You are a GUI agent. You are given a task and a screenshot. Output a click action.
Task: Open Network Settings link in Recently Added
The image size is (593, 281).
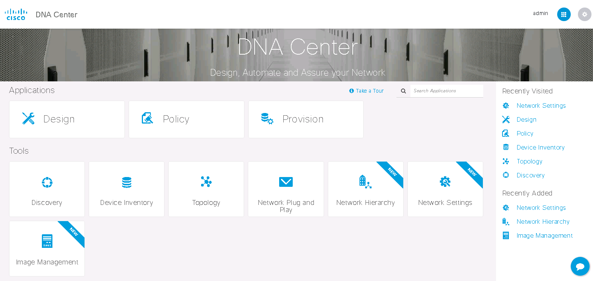tap(541, 208)
